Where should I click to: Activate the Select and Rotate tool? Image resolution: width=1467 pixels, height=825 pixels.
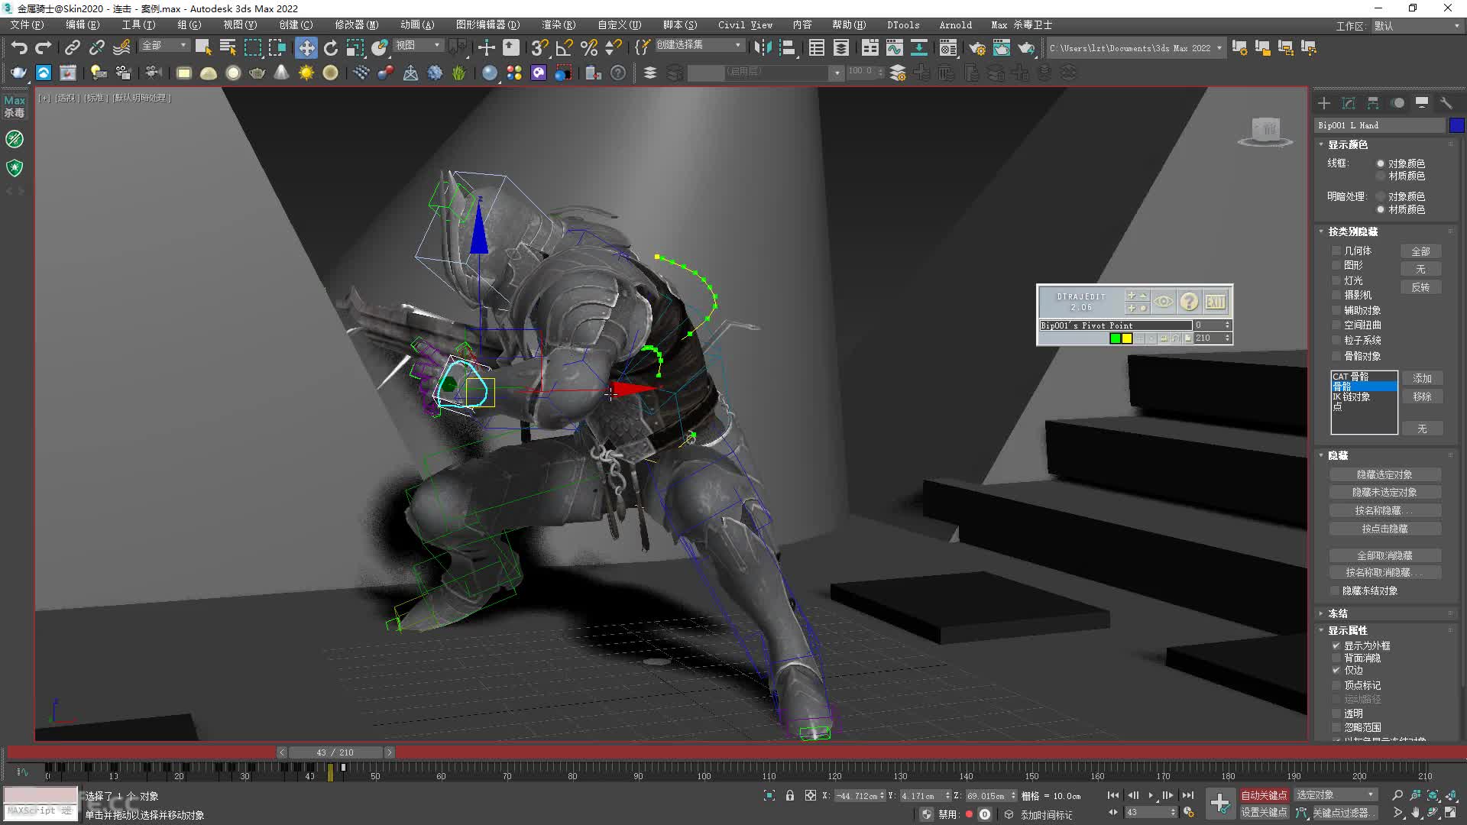coord(331,47)
